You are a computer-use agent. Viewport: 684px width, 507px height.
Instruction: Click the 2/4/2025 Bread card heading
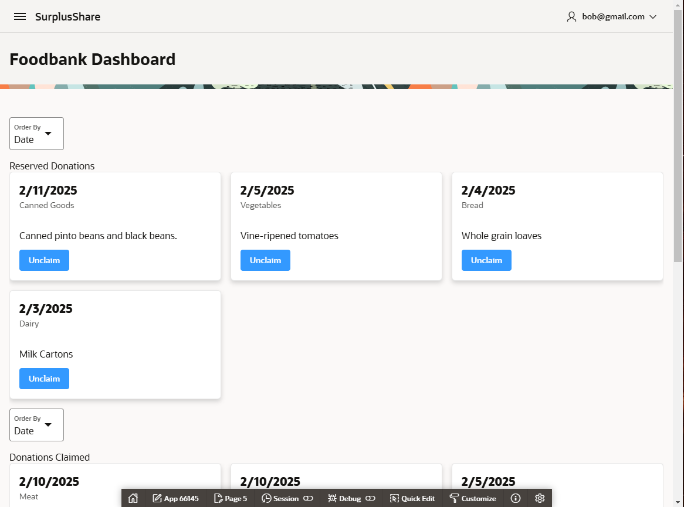pos(488,190)
